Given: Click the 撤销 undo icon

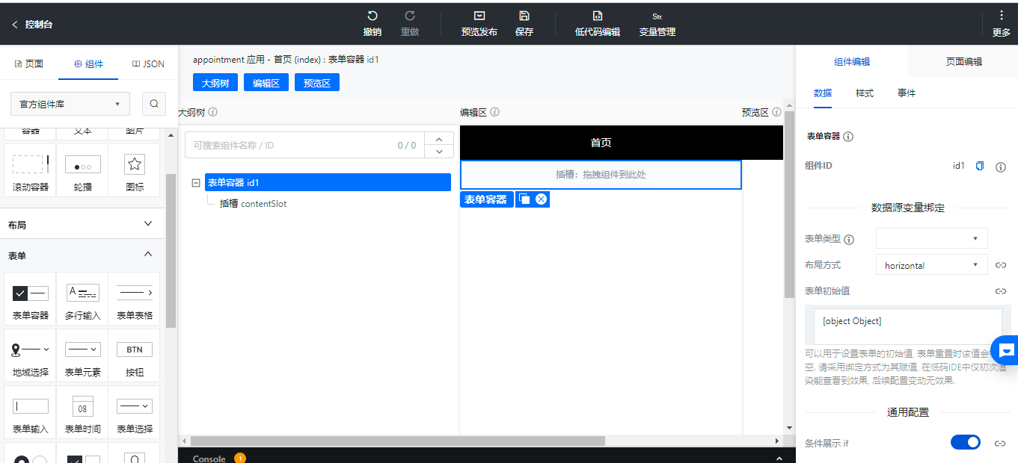Looking at the screenshot, I should pos(372,16).
